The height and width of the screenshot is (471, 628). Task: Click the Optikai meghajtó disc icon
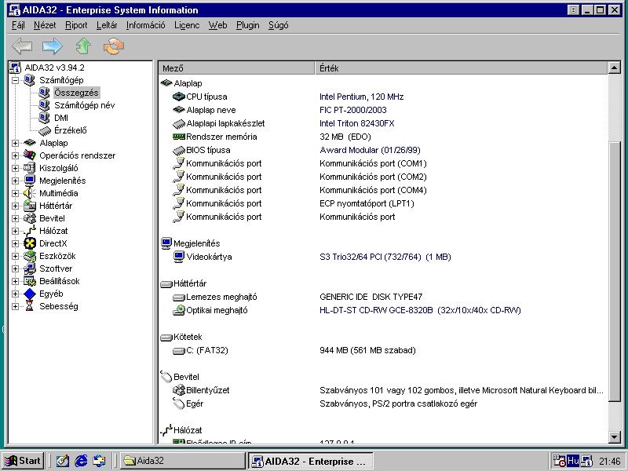pos(179,310)
